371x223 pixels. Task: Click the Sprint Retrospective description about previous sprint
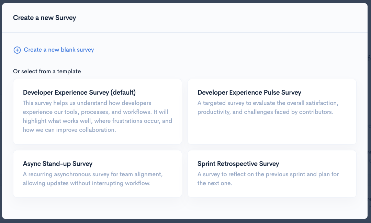(268, 179)
